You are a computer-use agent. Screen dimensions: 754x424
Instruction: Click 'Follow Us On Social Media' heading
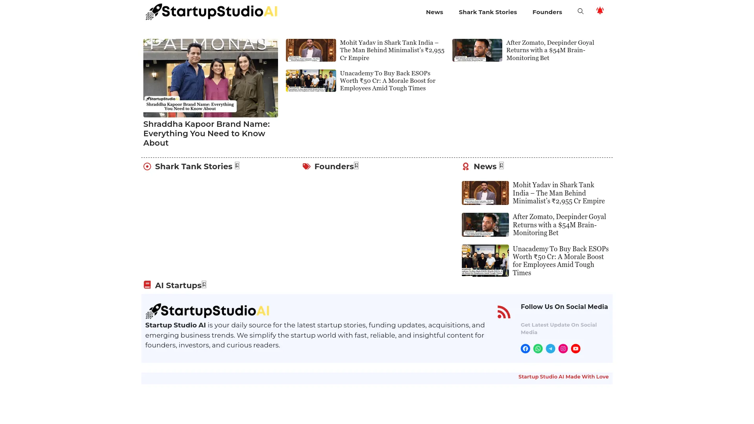(x=564, y=307)
